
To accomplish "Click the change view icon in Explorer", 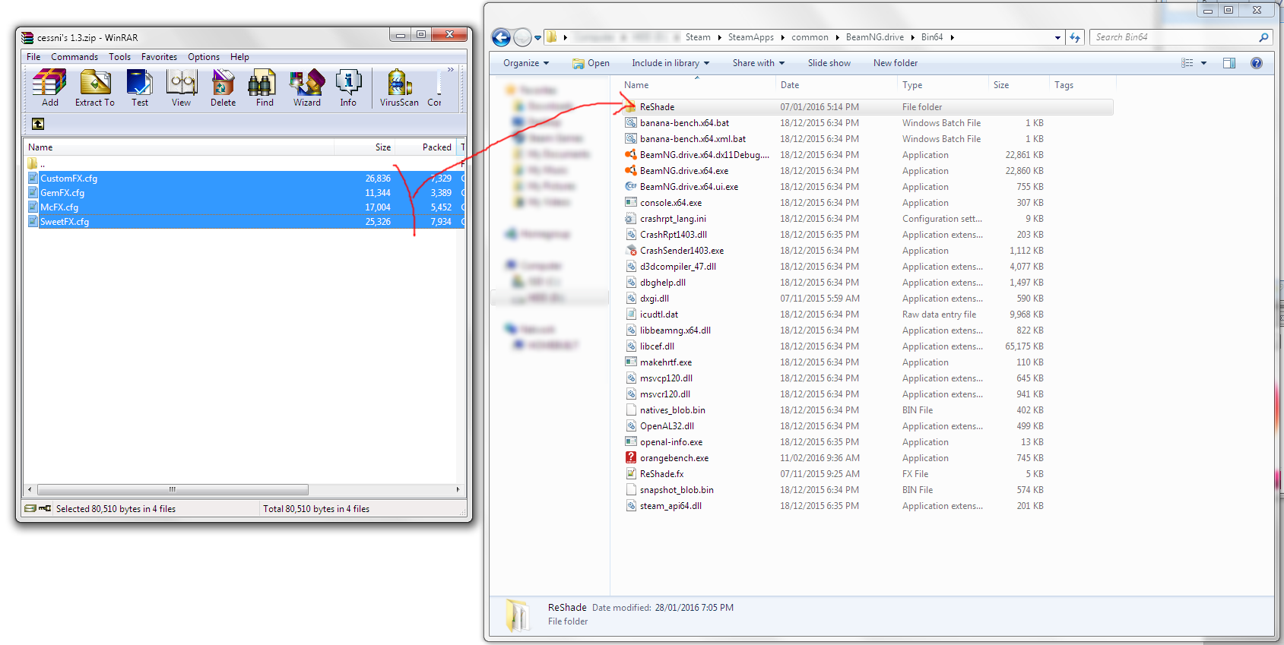I will pyautogui.click(x=1187, y=63).
